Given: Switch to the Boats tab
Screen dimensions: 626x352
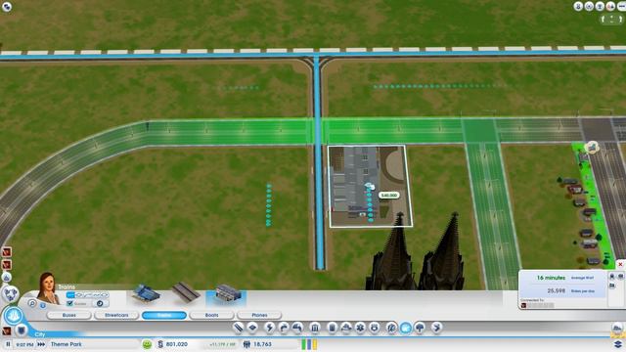Looking at the screenshot, I should click(211, 315).
